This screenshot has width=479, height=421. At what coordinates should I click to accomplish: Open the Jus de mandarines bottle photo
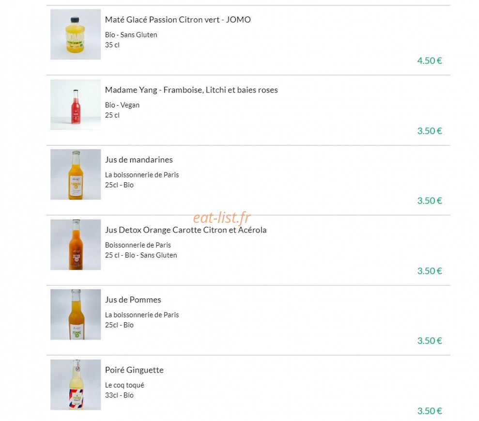76,174
